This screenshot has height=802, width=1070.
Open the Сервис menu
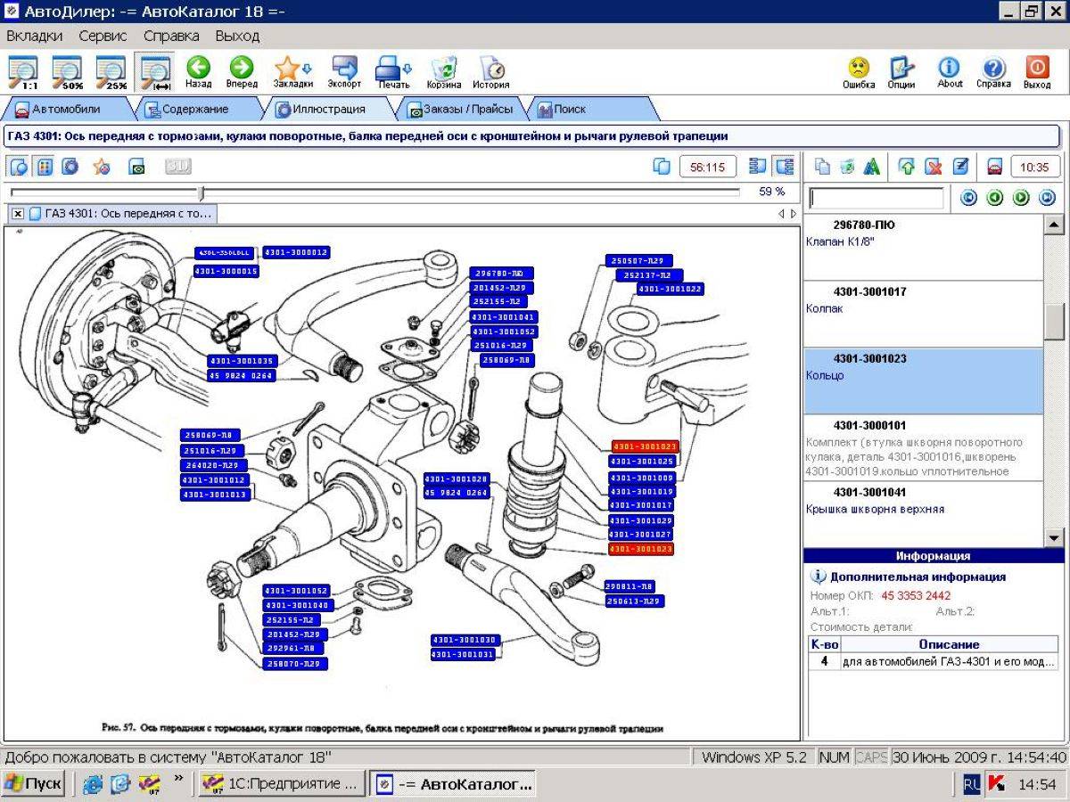tap(103, 36)
